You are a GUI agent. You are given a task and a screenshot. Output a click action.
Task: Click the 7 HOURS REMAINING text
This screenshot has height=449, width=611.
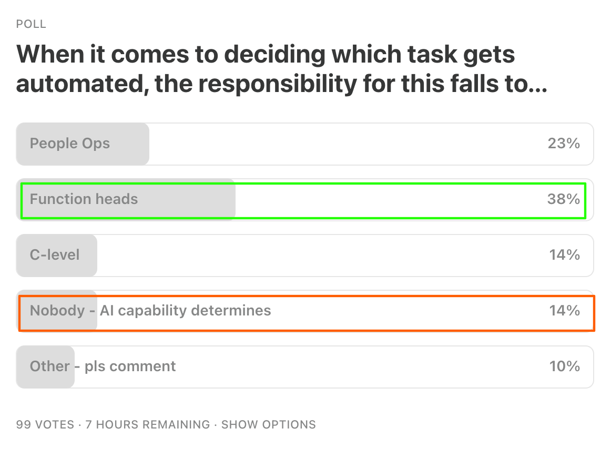pyautogui.click(x=148, y=424)
